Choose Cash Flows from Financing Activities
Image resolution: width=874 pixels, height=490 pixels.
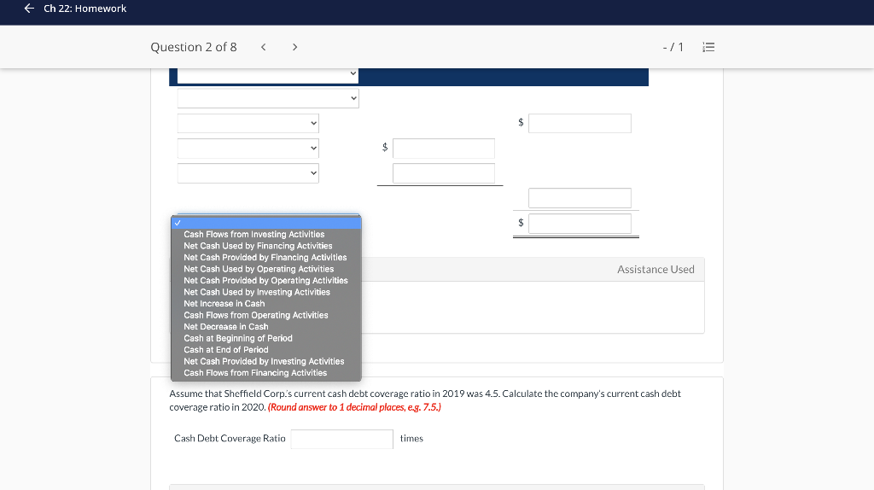pos(255,373)
